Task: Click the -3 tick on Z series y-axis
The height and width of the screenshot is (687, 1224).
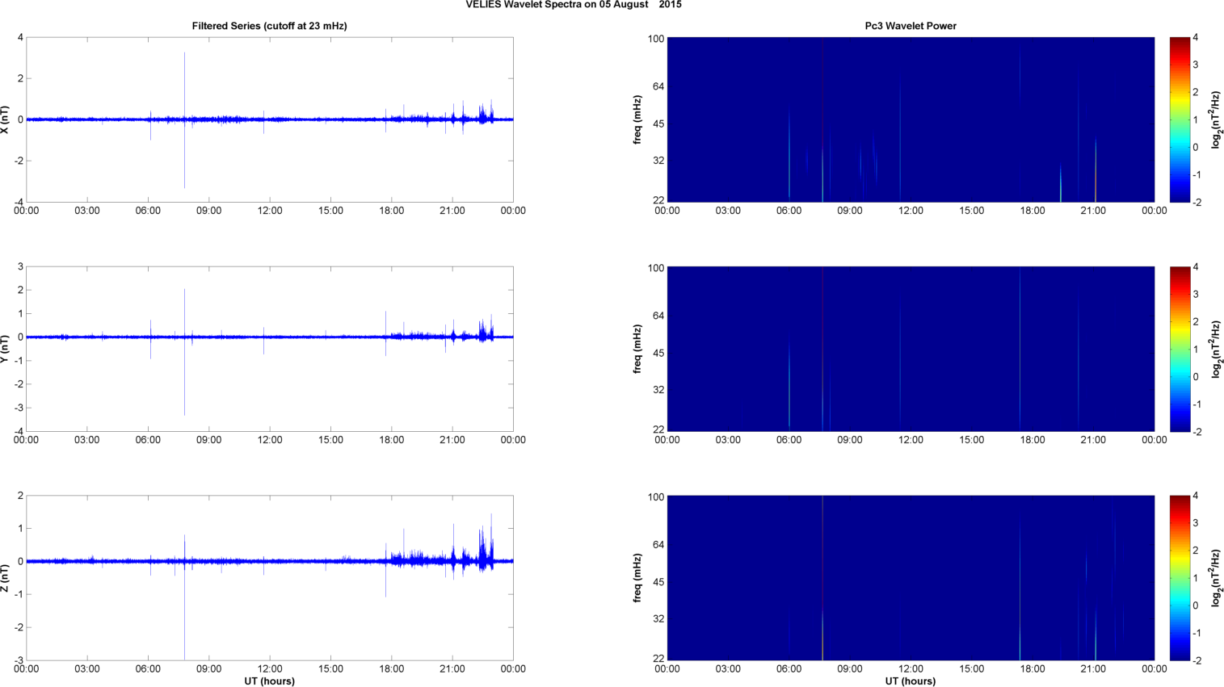Action: [18, 660]
